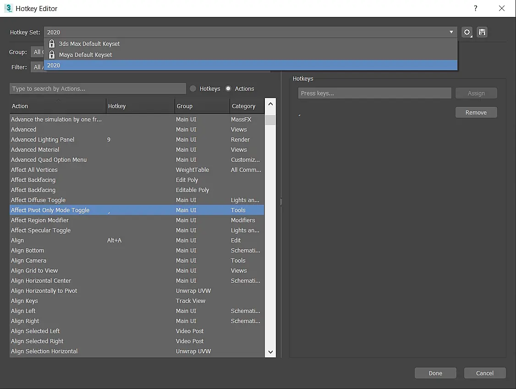Viewport: 516px width, 389px height.
Task: Select the Align row with Alt+A hotkey
Action: tap(137, 240)
